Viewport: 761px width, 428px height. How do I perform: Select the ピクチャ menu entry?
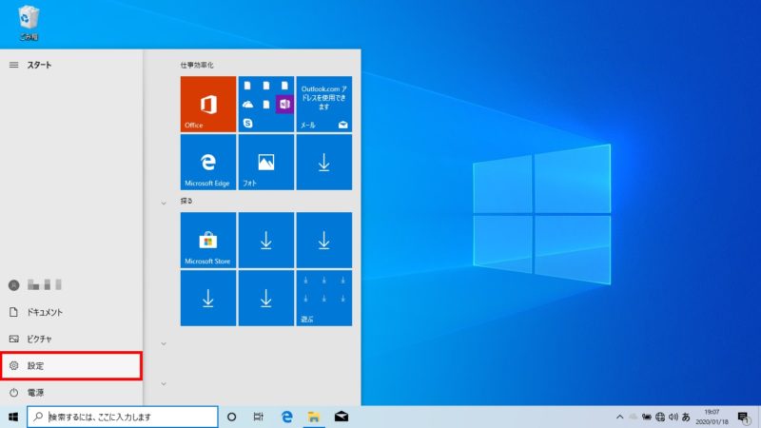click(x=71, y=339)
